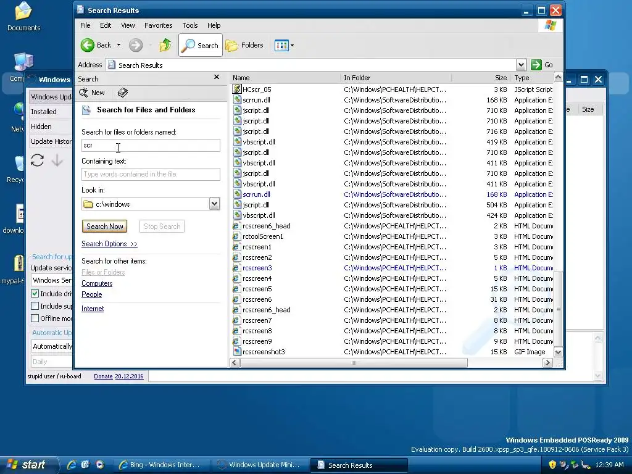Viewport: 632px width, 474px height.
Task: Open the Views icon menu
Action: 281,46
